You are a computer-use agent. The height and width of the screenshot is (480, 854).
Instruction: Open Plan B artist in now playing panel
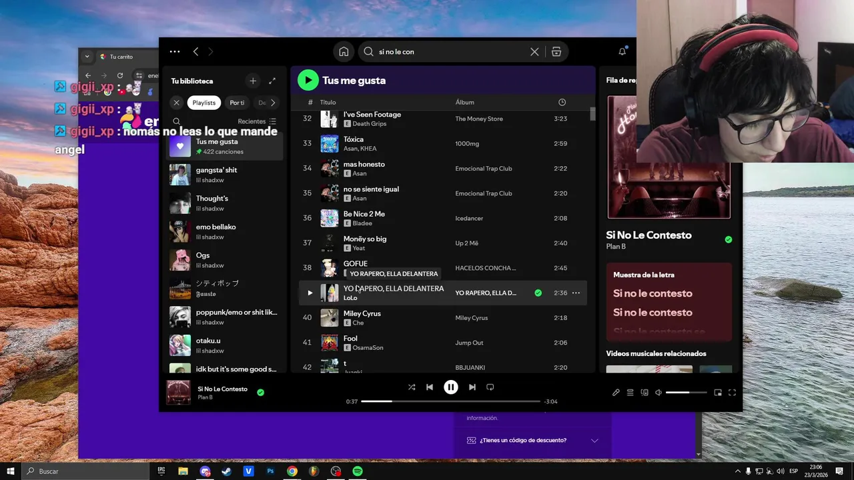click(616, 247)
